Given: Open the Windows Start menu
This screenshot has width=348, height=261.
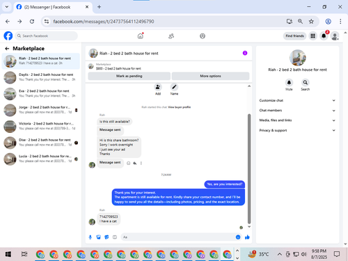Looking at the screenshot, I should pos(8,254).
